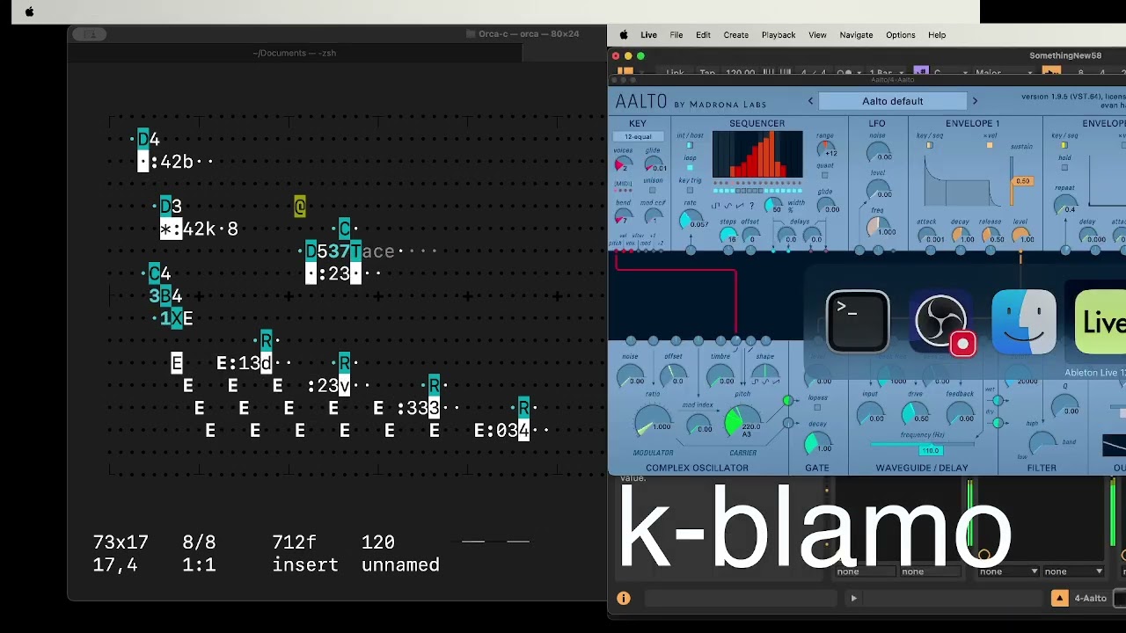Switch to the ~/Documents zsh terminal tab
Viewport: 1126px width, 633px height.
point(295,53)
